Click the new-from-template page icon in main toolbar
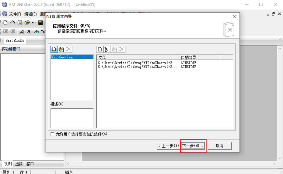 click(x=20, y=22)
